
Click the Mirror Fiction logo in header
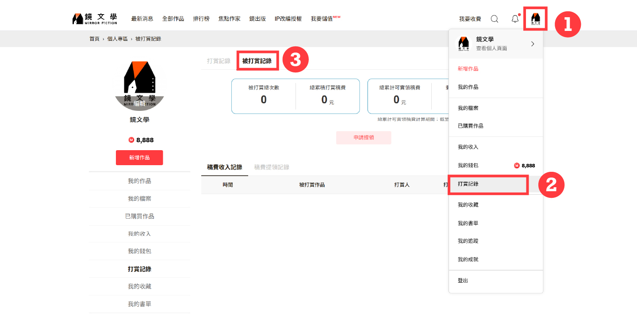click(x=95, y=19)
